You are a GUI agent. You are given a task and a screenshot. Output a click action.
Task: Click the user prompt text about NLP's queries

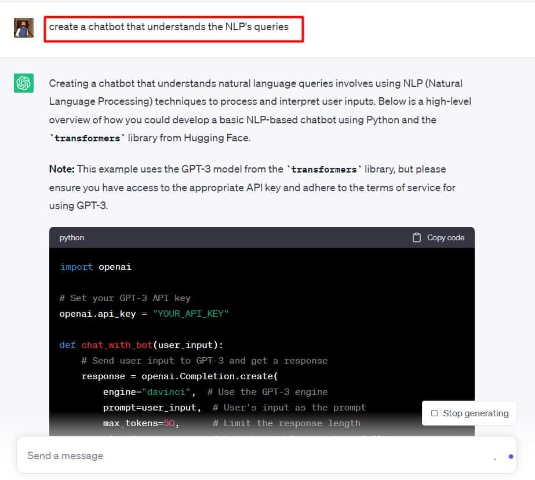point(169,27)
